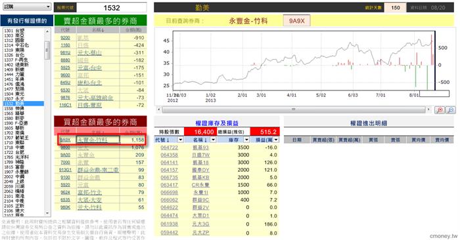Viewport: 460px width, 240px height.
Task: Open warrant name link 國泰DY
Action: pyautogui.click(x=200, y=170)
